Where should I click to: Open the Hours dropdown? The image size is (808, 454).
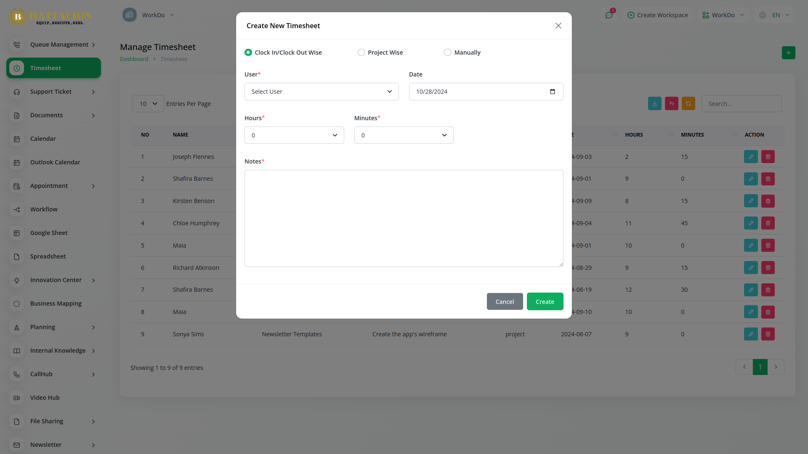click(294, 135)
